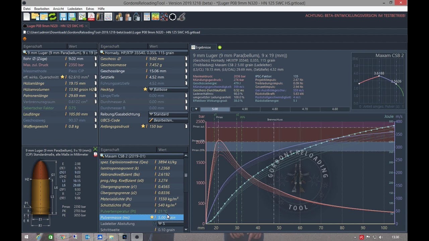
Task: Open the Windows Start menu
Action: (x=26, y=237)
